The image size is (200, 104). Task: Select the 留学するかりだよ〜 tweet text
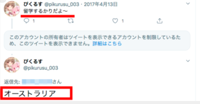(x=45, y=11)
